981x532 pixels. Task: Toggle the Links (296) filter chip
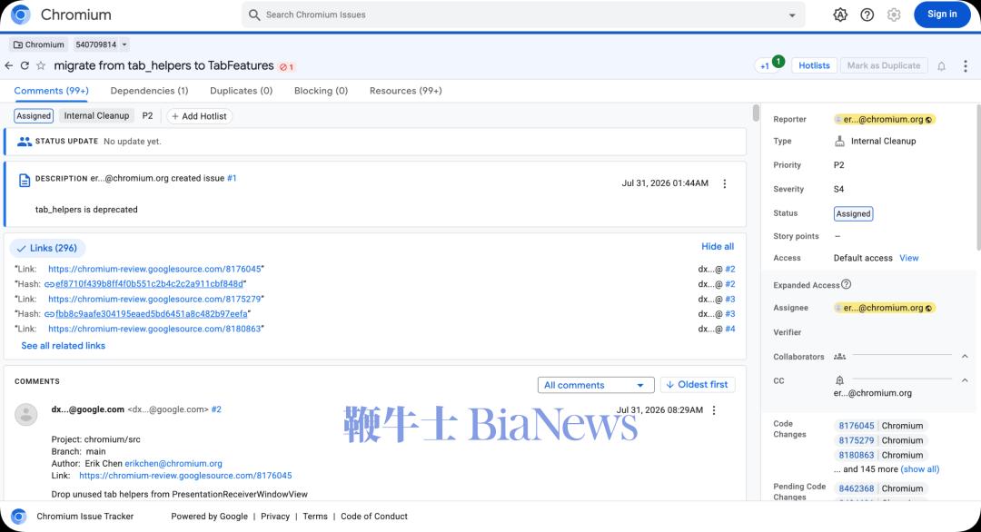pyautogui.click(x=47, y=248)
